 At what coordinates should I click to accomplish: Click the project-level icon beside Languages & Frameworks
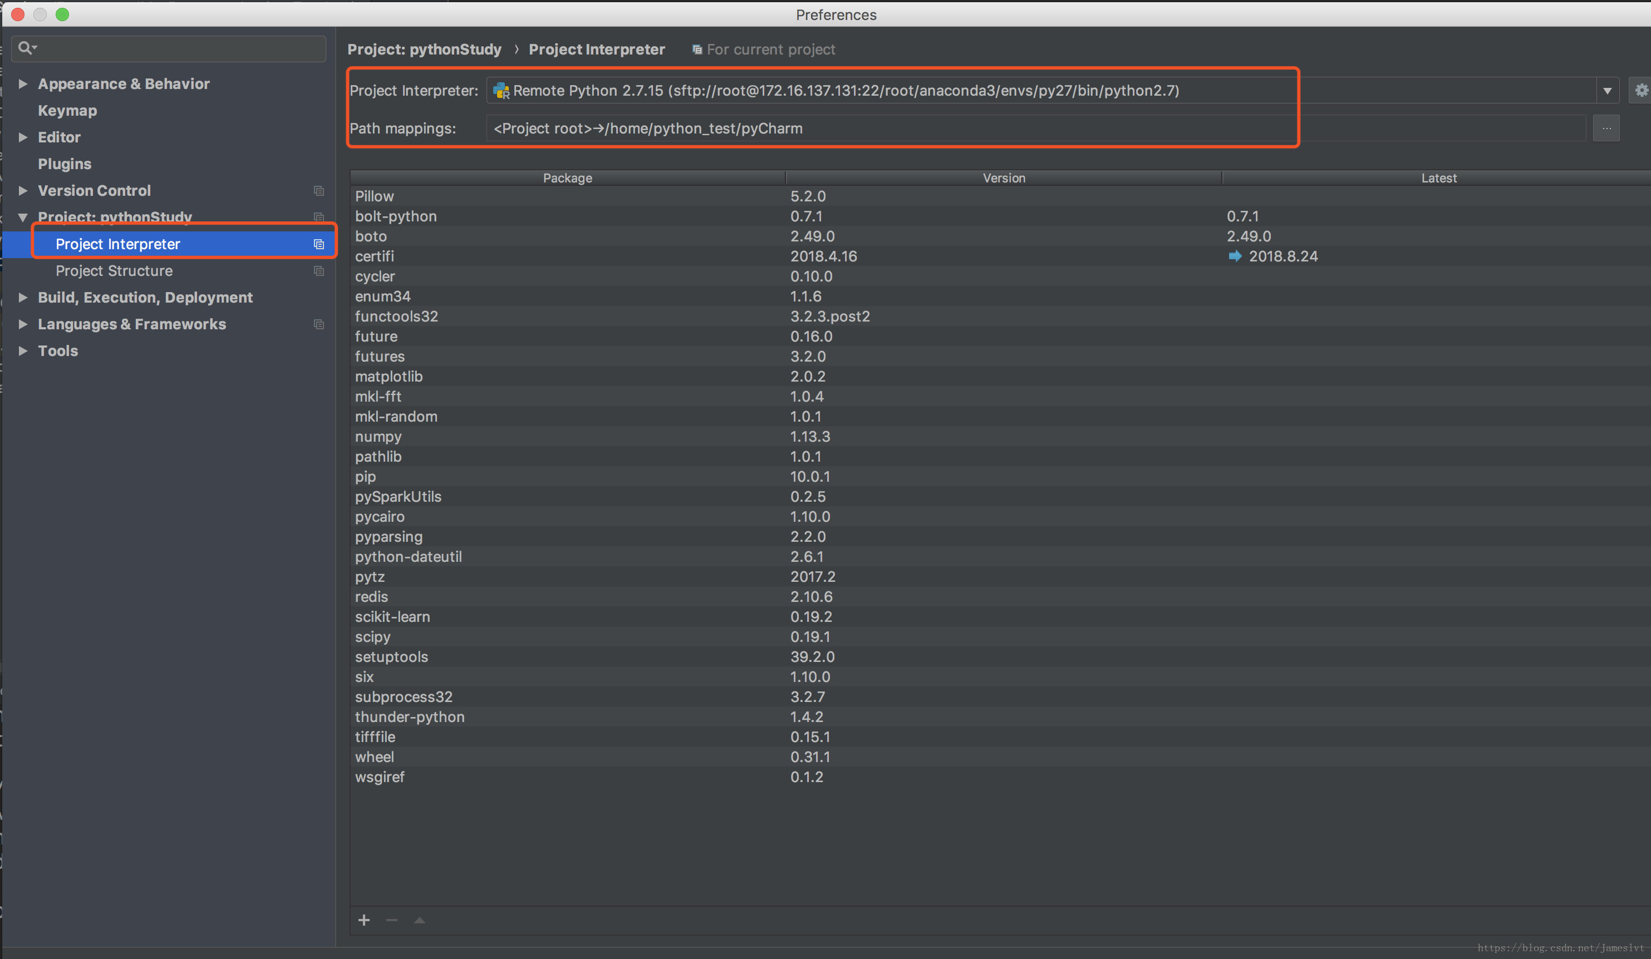click(x=319, y=324)
